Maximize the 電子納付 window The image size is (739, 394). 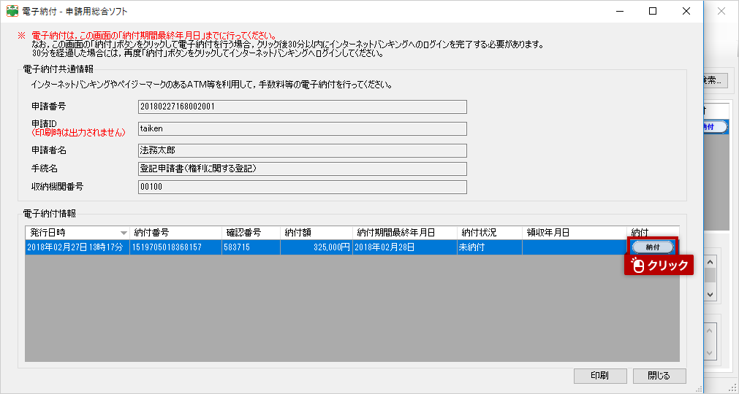pyautogui.click(x=653, y=11)
